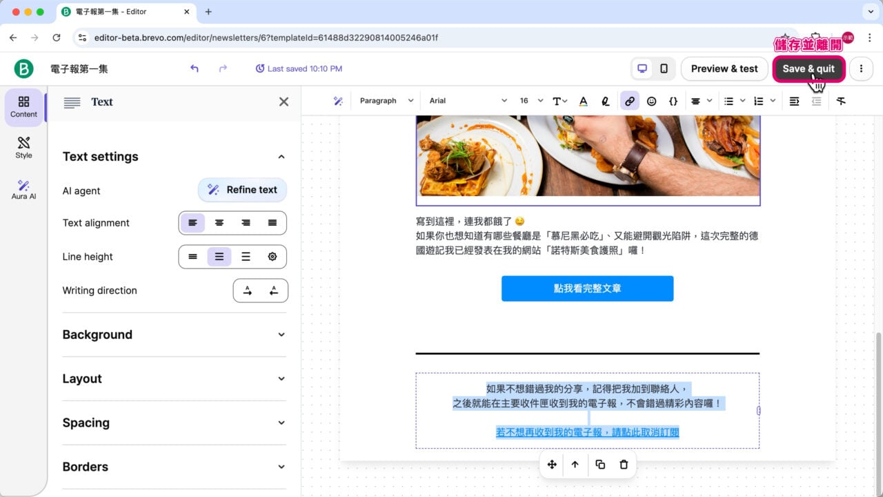Insert an emoji from the toolbar
883x497 pixels.
(651, 101)
